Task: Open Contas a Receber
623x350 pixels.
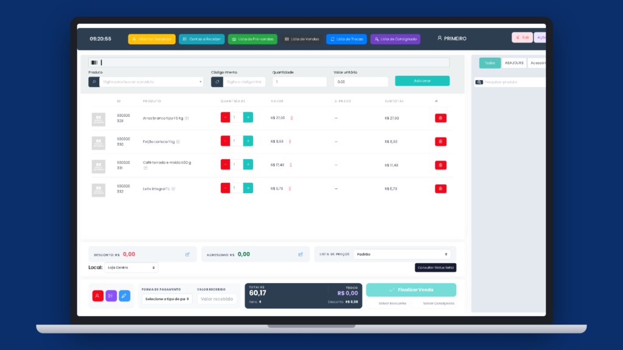Action: [202, 39]
